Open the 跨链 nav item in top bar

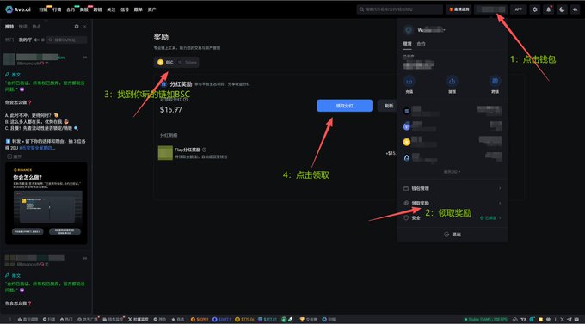[98, 9]
